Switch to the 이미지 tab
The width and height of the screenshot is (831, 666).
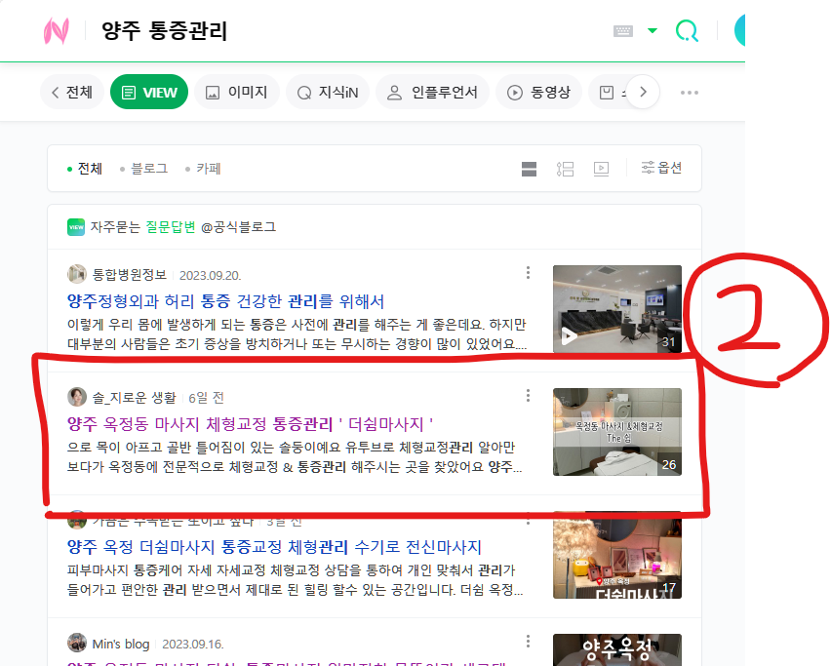(x=236, y=93)
